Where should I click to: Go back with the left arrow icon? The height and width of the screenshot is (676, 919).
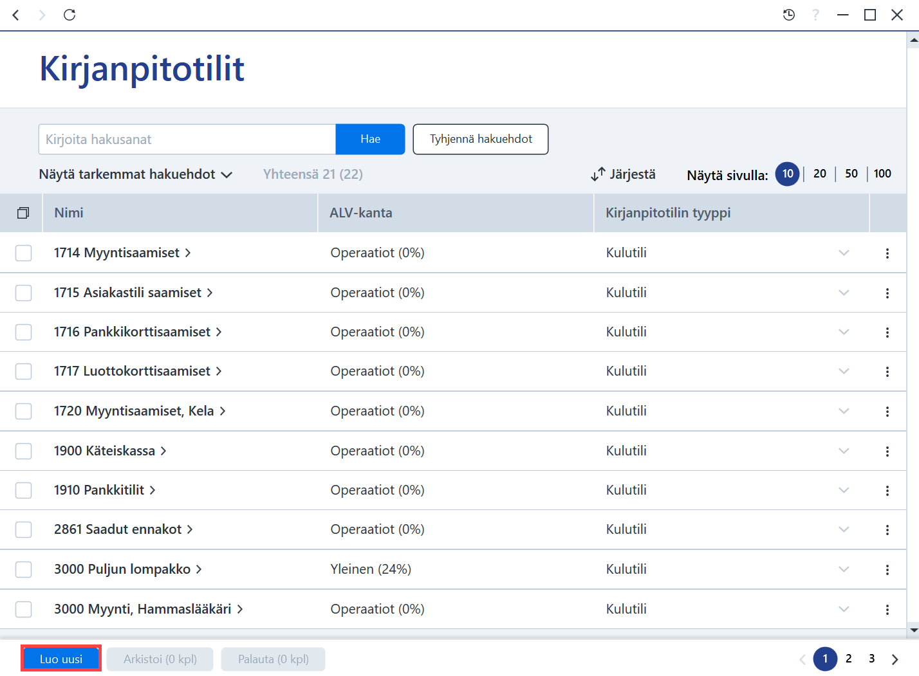[16, 15]
